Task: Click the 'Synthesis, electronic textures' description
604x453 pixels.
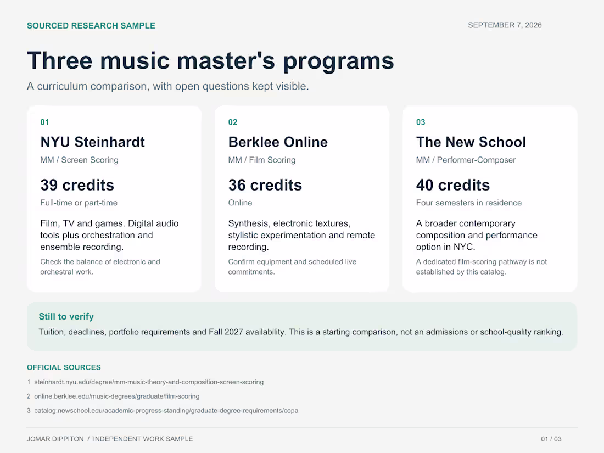Action: point(301,235)
